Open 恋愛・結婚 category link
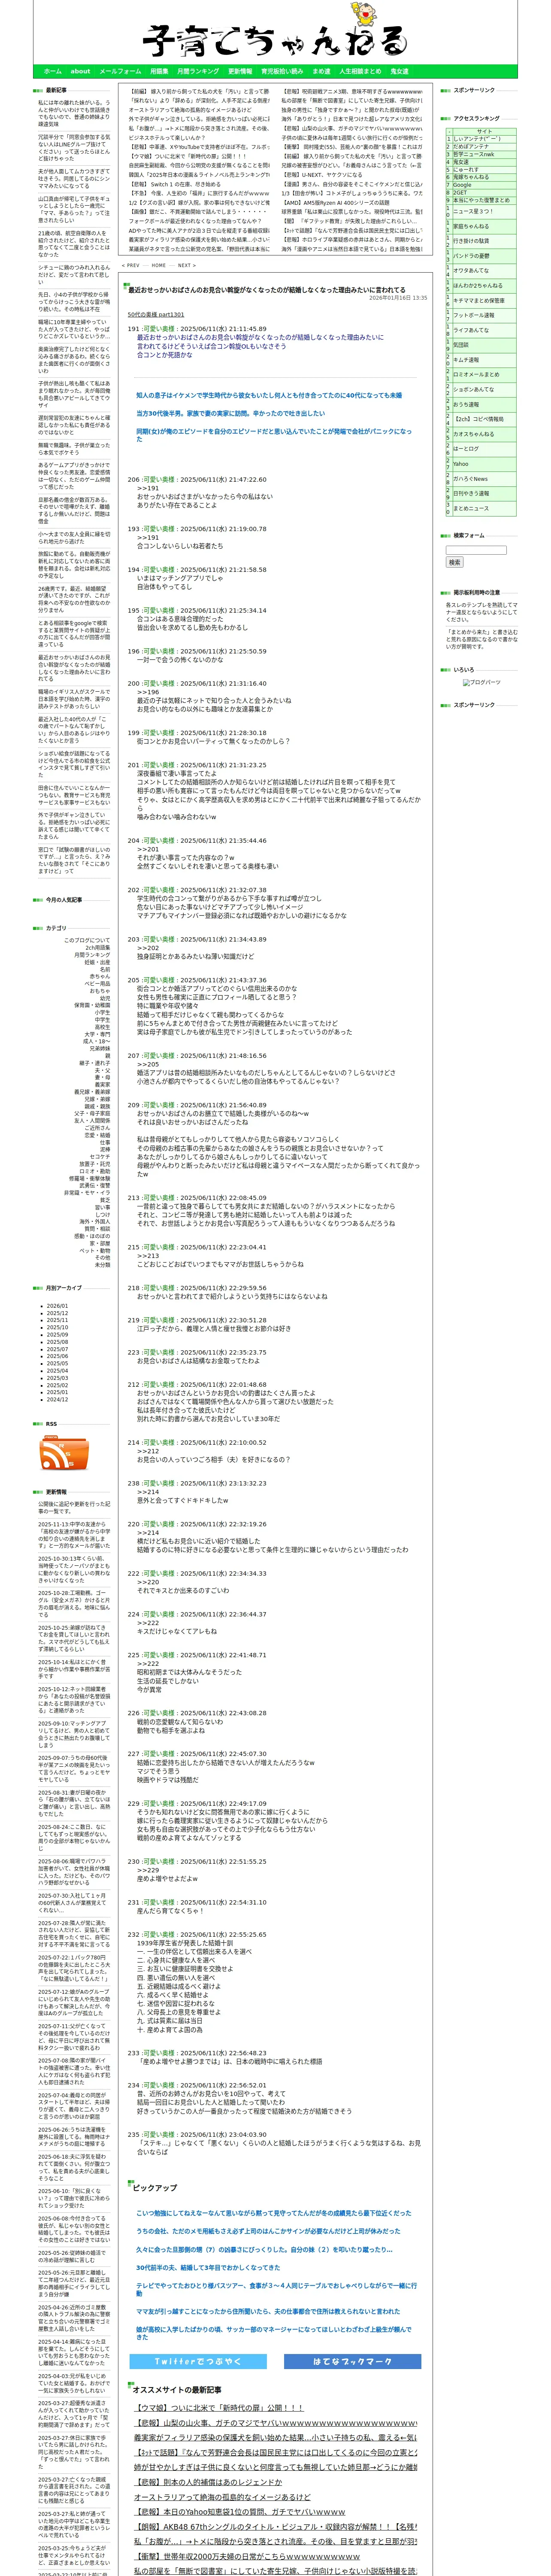 [x=97, y=1135]
